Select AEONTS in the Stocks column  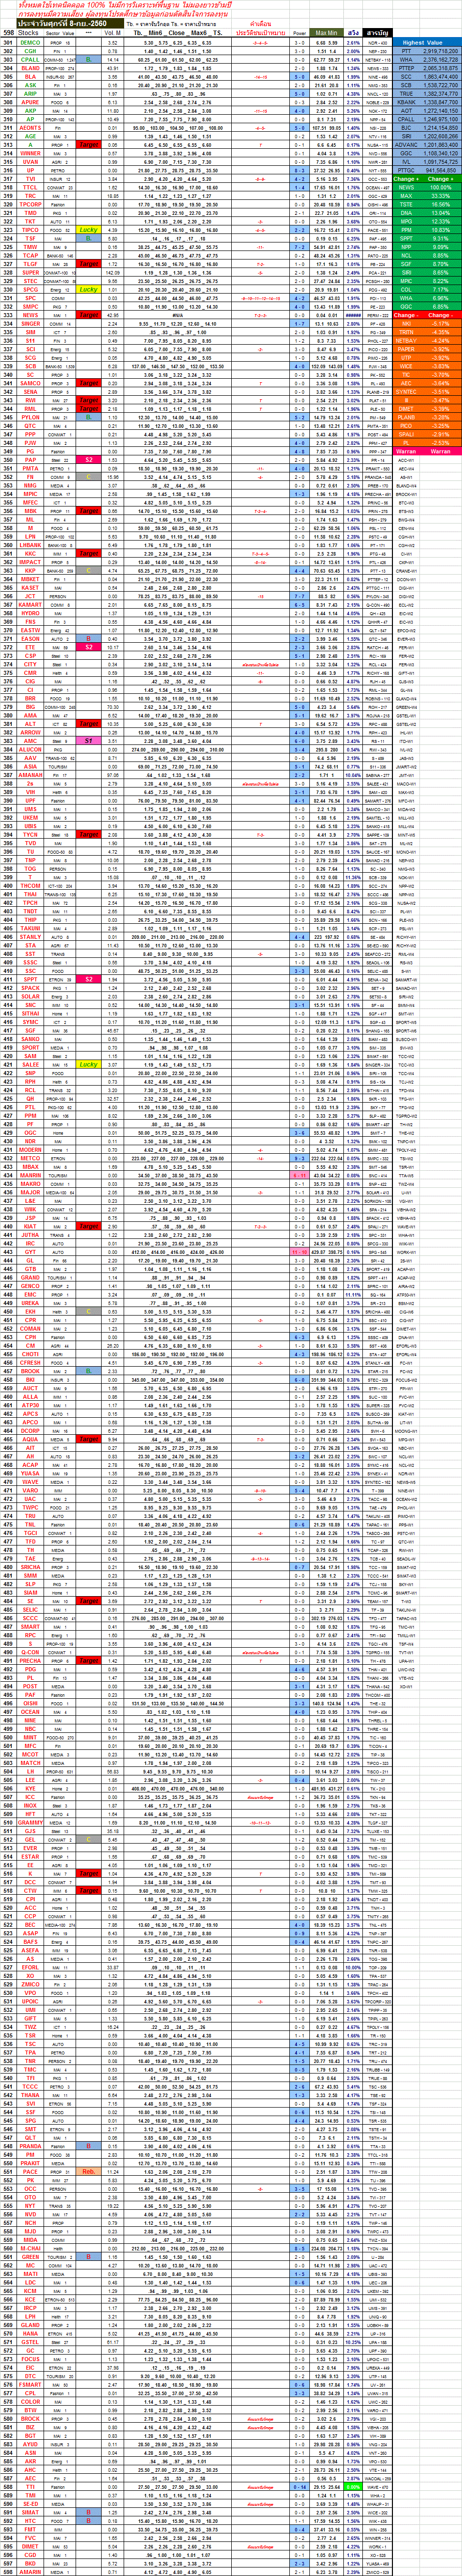[x=30, y=127]
